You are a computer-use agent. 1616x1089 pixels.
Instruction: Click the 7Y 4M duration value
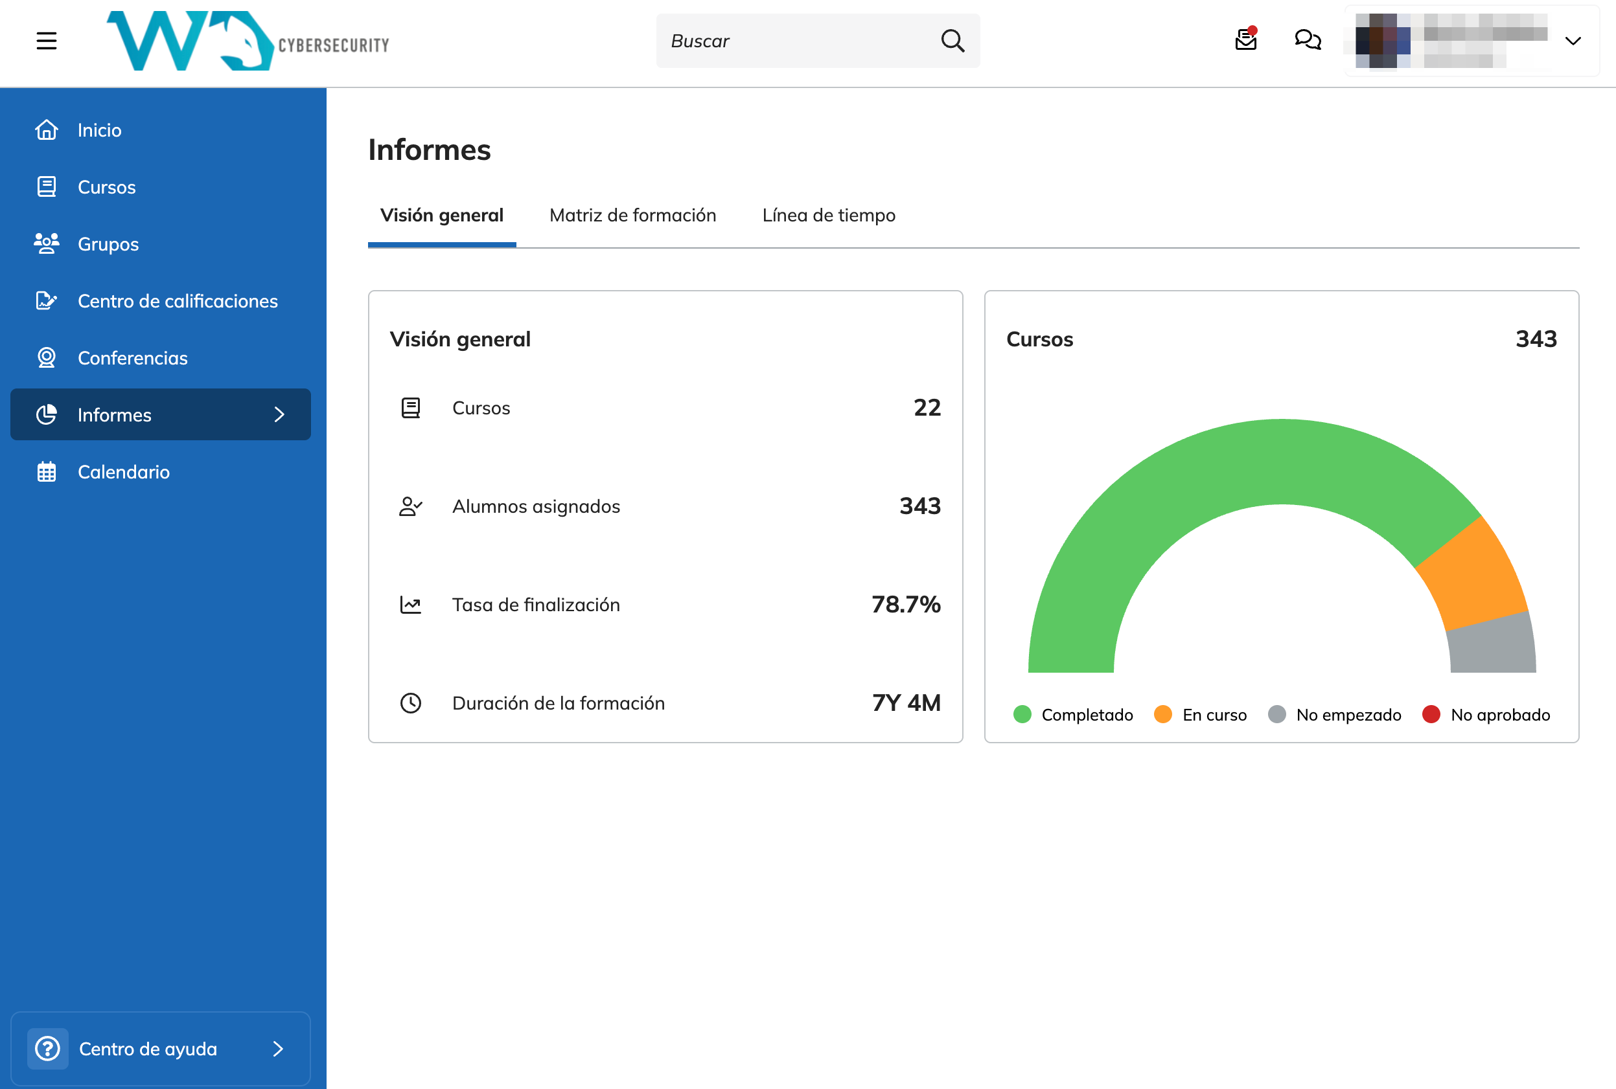pyautogui.click(x=906, y=703)
